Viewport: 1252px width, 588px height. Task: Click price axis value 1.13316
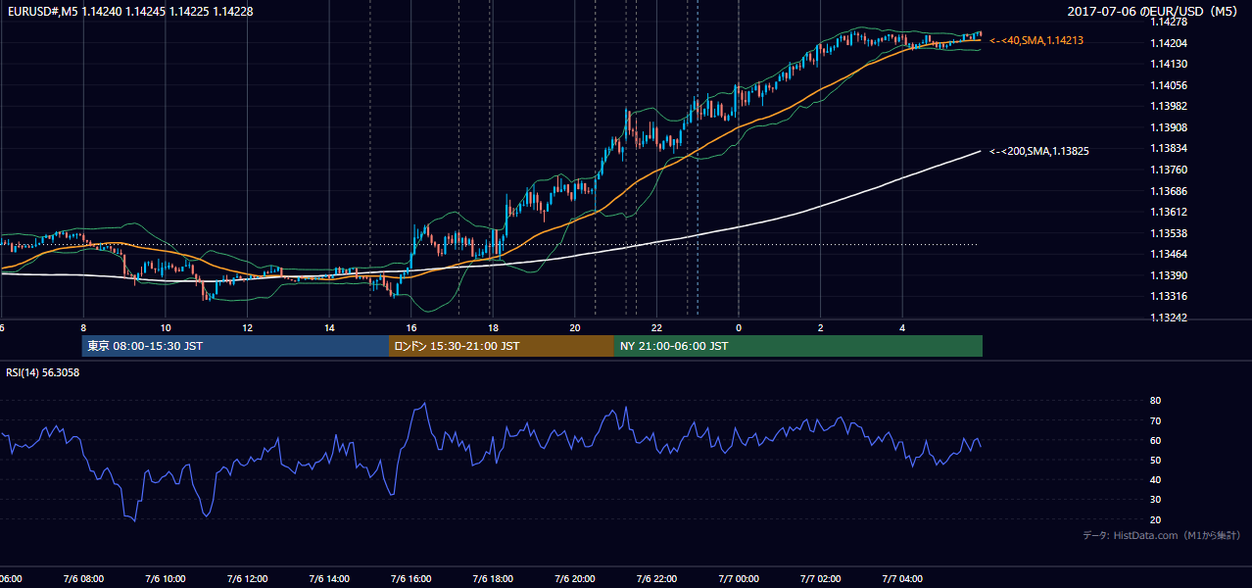pos(1168,296)
